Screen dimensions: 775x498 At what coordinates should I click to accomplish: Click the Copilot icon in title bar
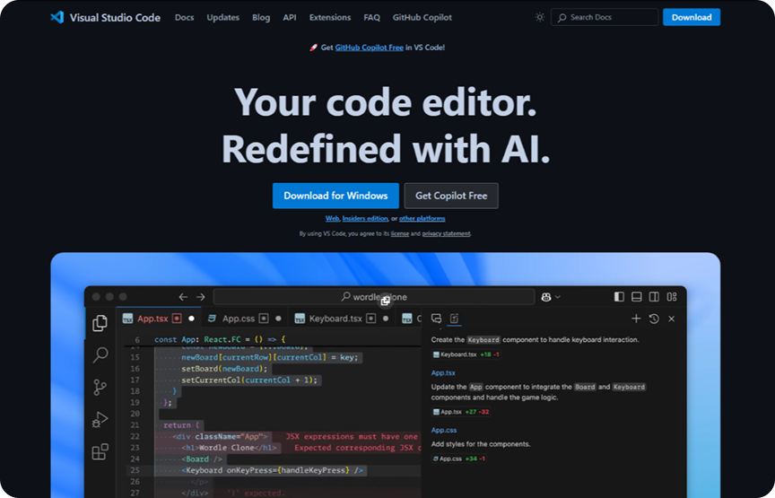(x=546, y=297)
